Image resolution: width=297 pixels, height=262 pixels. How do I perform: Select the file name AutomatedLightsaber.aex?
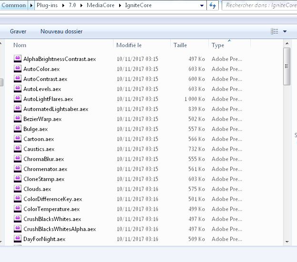[56, 109]
